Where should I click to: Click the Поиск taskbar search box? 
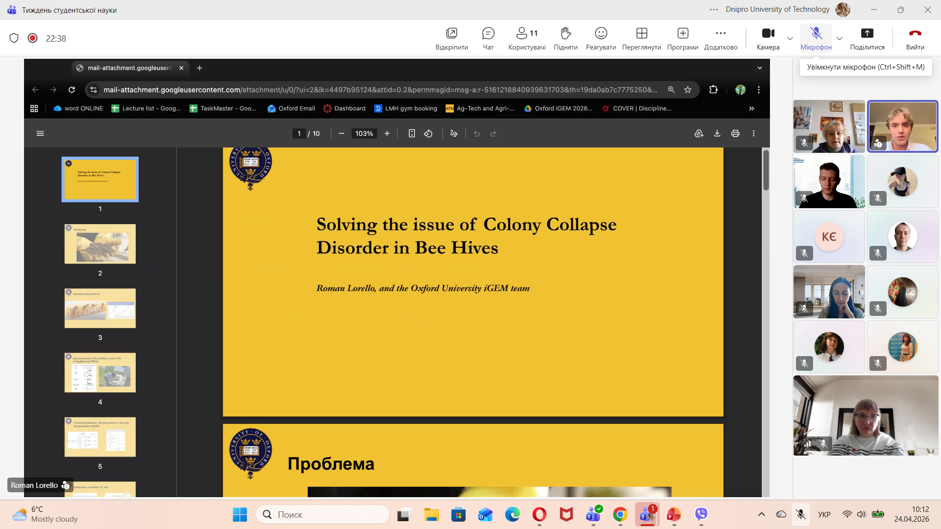coord(323,514)
